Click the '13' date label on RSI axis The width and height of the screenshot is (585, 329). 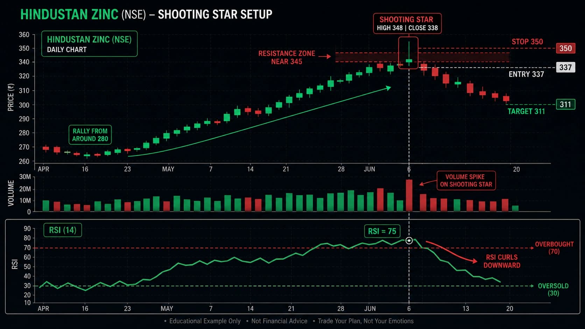pyautogui.click(x=466, y=308)
